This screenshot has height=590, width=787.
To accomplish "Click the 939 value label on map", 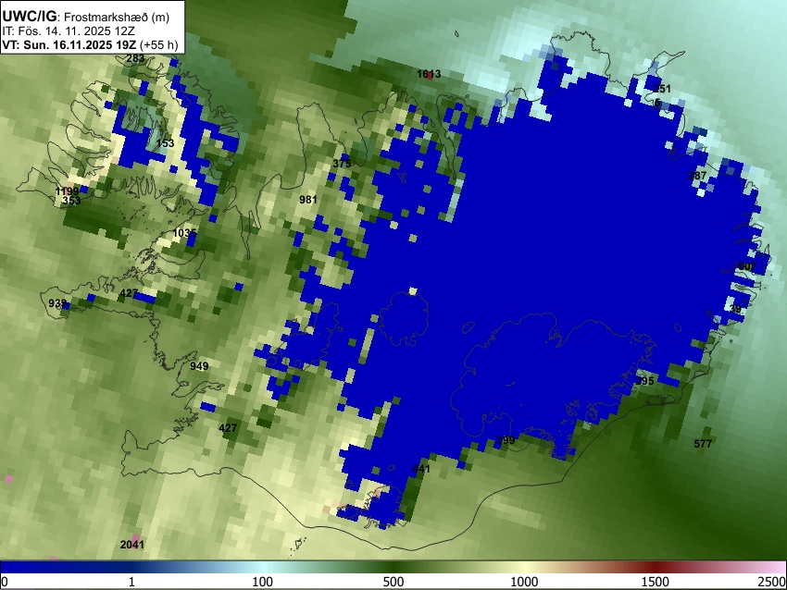I will coord(57,303).
